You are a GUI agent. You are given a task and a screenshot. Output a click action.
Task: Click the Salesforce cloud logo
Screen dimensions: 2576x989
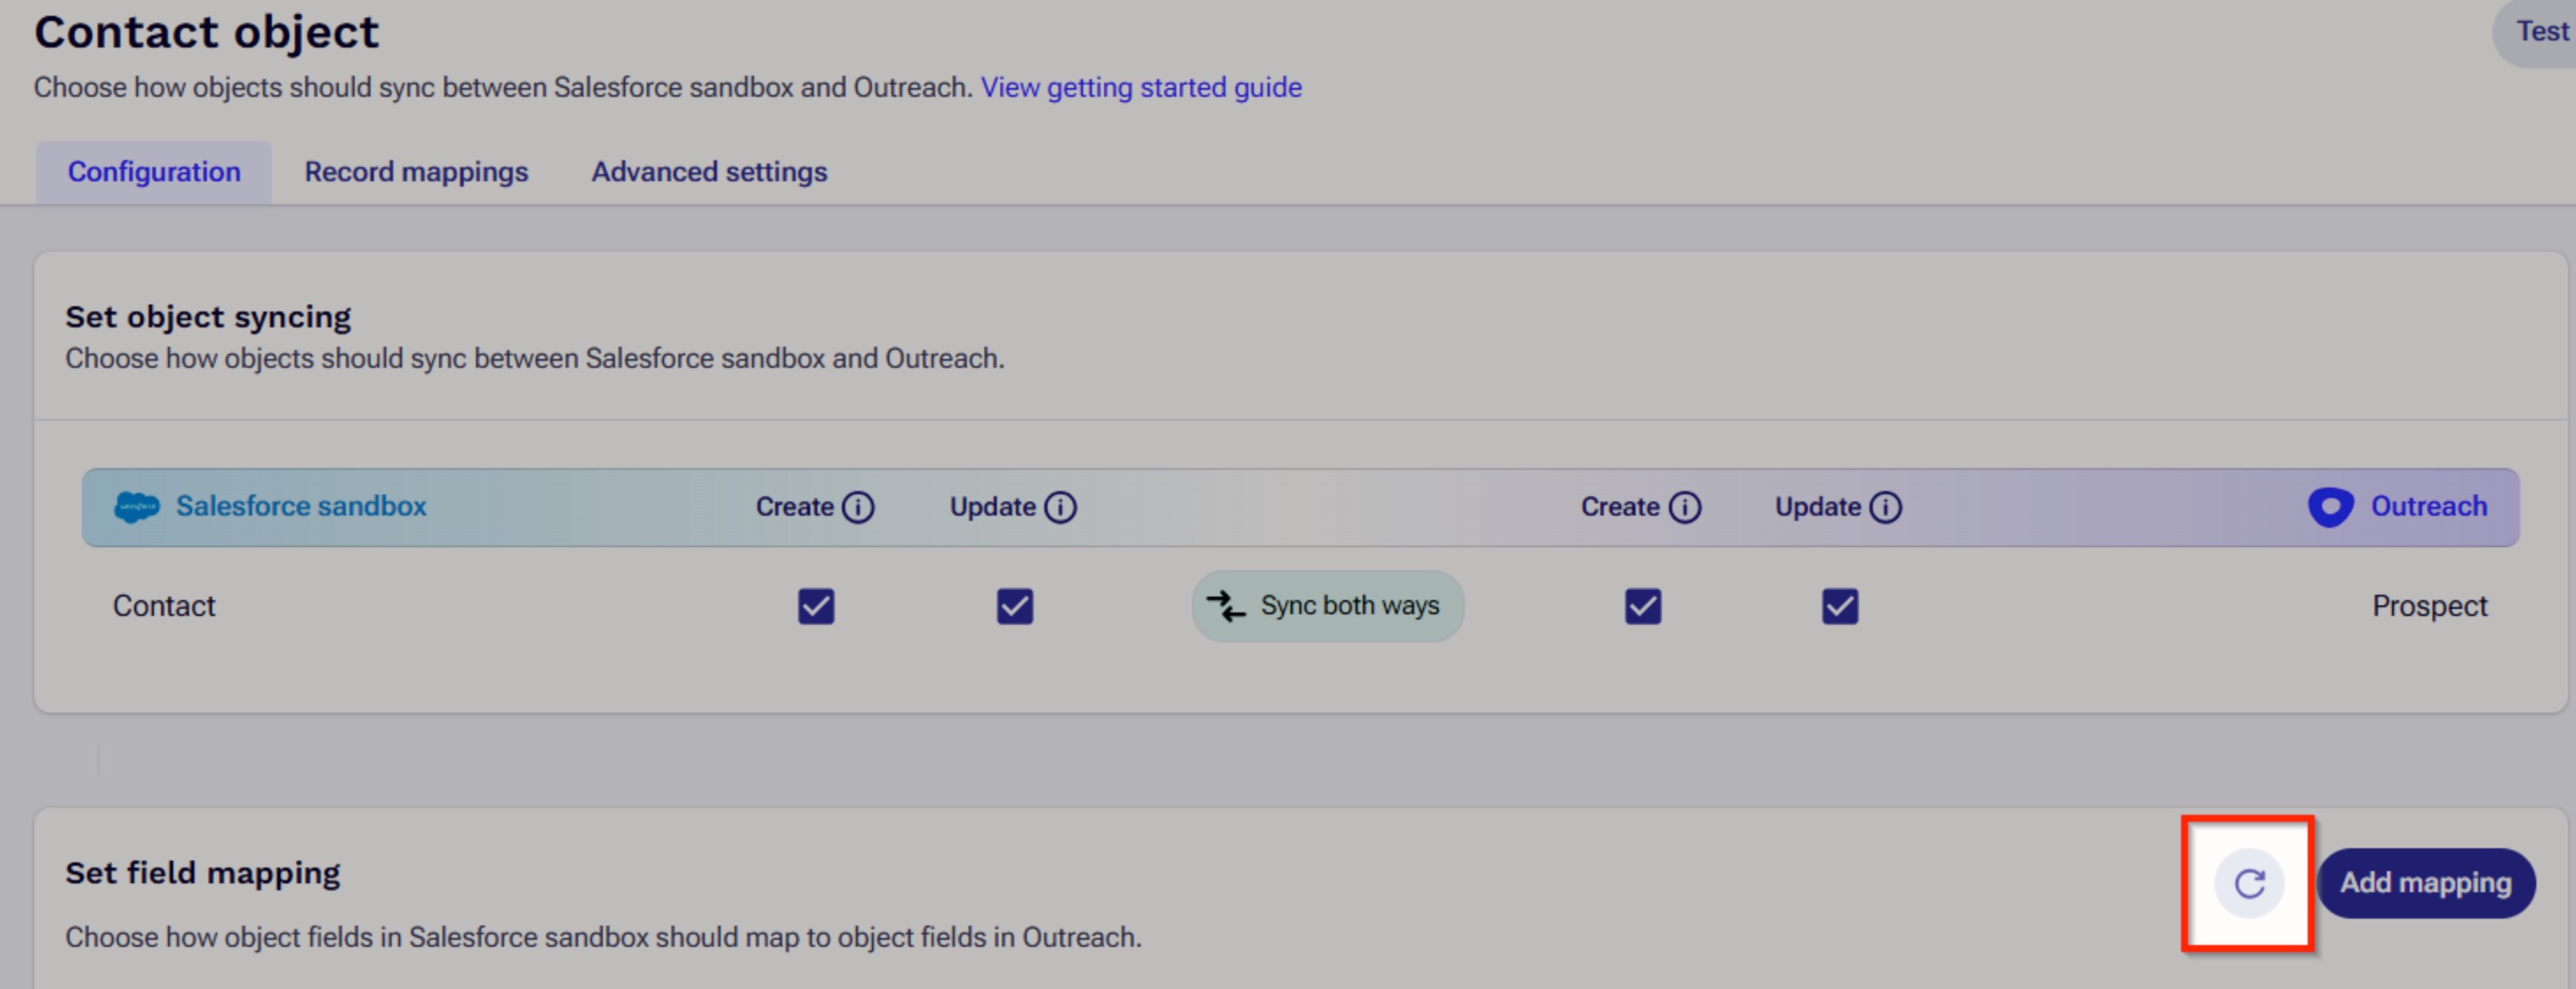(136, 507)
